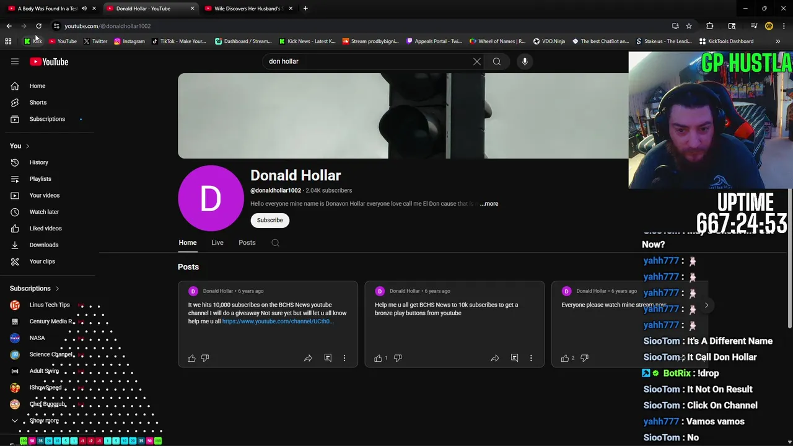Expand the Subscriptions section header

pyautogui.click(x=35, y=289)
